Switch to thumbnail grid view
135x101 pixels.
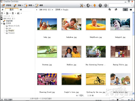(125, 10)
